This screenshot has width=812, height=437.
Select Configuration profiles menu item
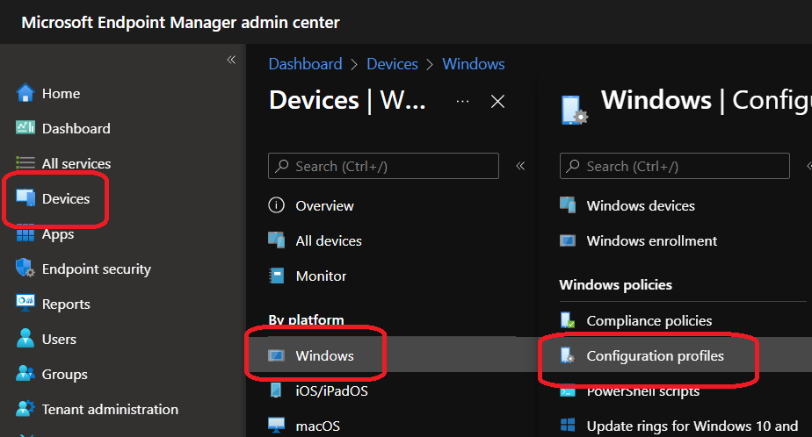[655, 356]
